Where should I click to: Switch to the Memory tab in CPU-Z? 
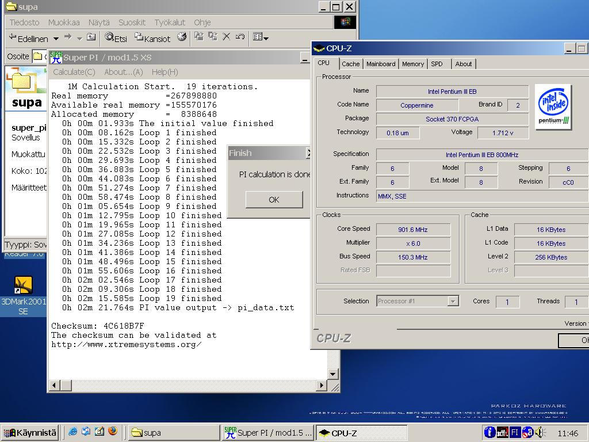413,64
